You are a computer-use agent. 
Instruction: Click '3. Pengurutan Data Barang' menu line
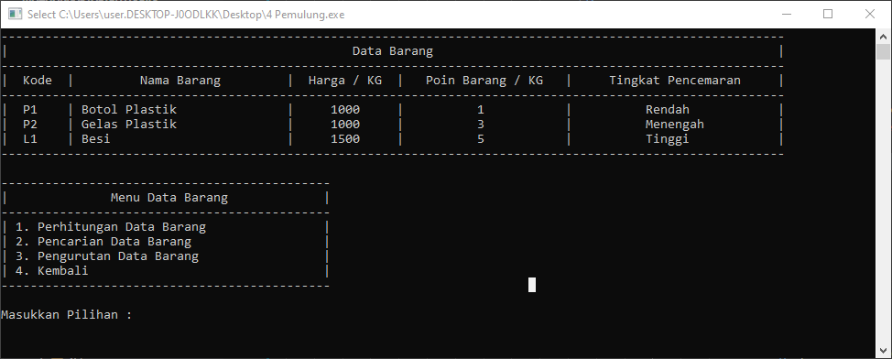pyautogui.click(x=106, y=256)
